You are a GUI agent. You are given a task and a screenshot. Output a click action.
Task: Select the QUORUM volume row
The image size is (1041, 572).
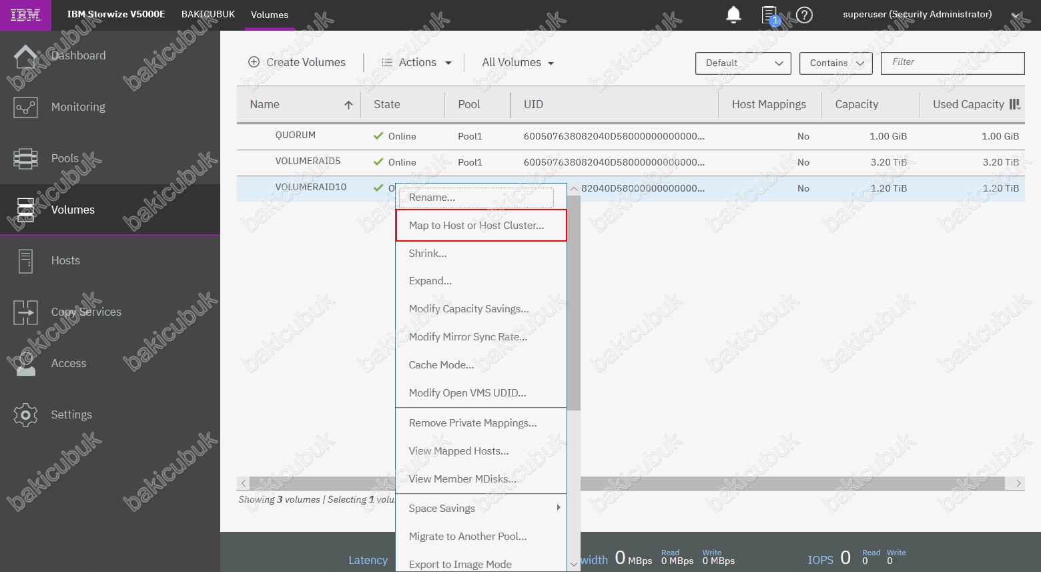click(631, 135)
